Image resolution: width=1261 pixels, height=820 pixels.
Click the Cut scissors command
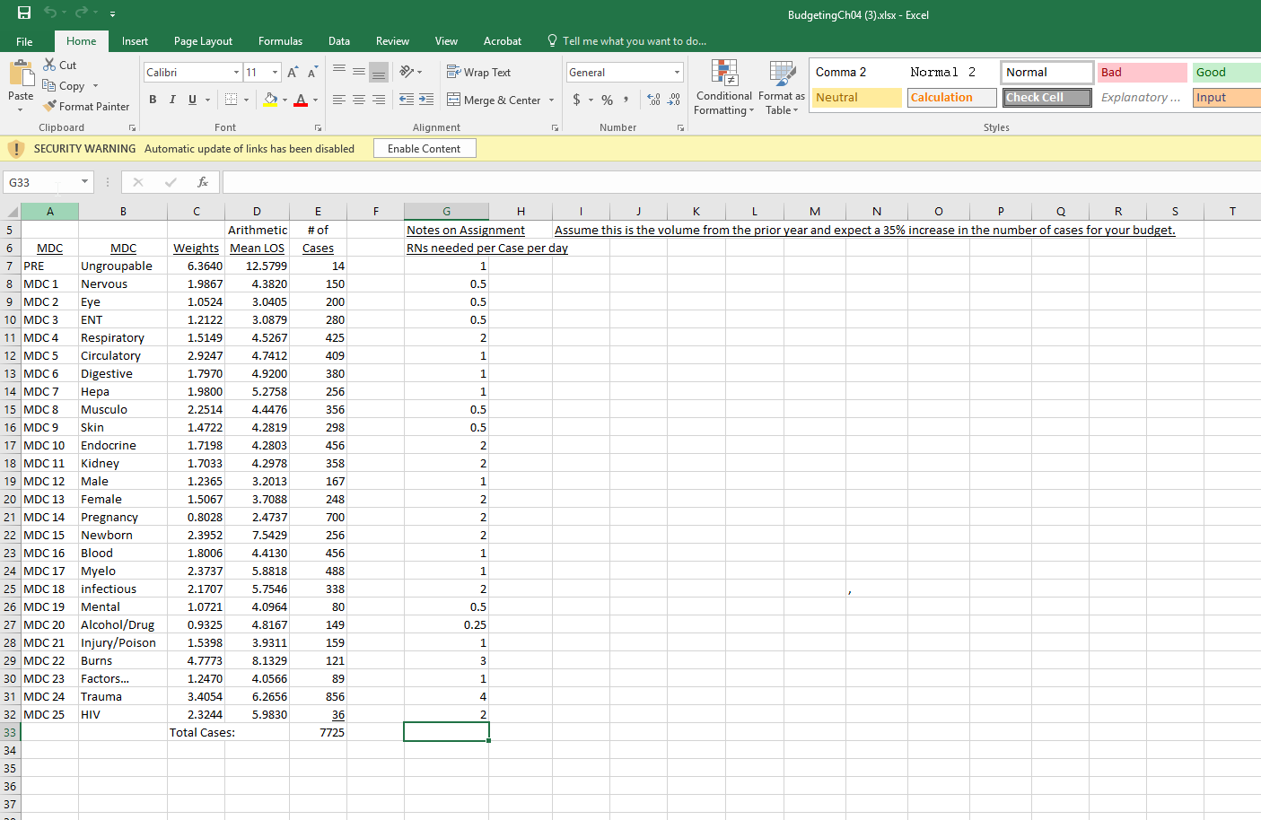point(60,65)
